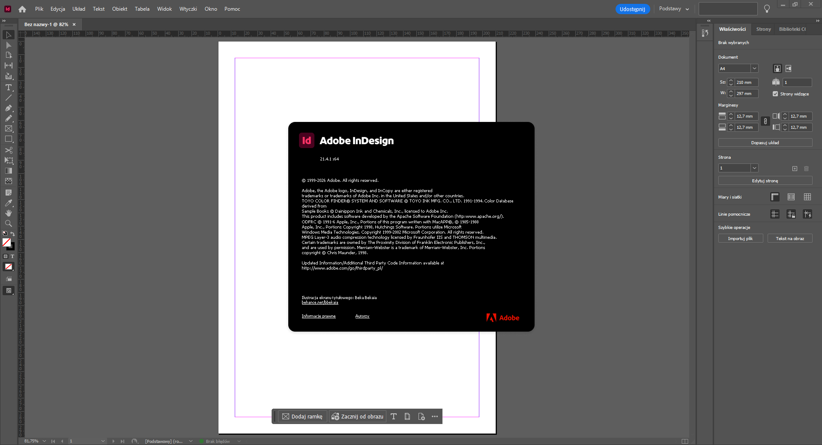Viewport: 822px width, 445px height.
Task: Select the Pencil tool
Action: tap(9, 118)
